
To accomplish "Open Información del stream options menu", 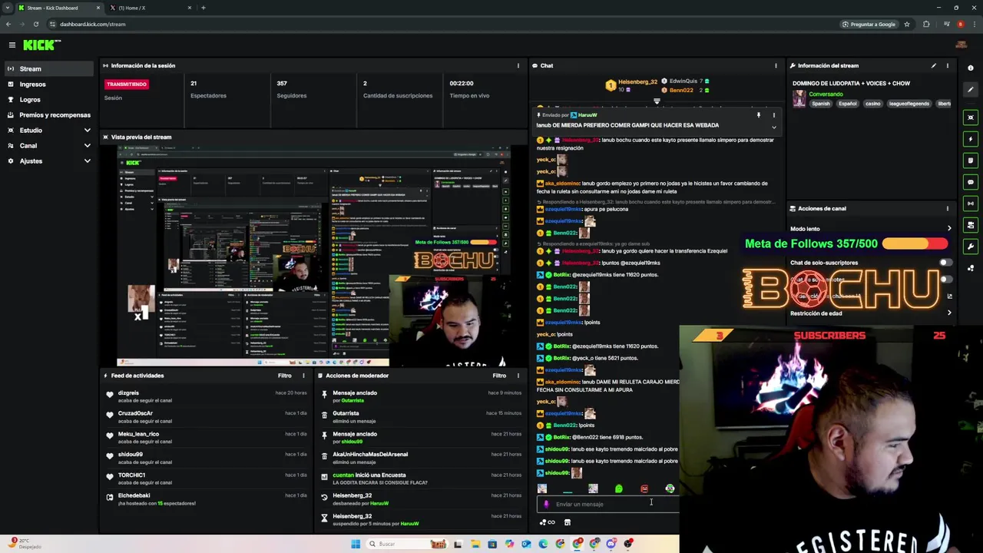I will coord(948,66).
